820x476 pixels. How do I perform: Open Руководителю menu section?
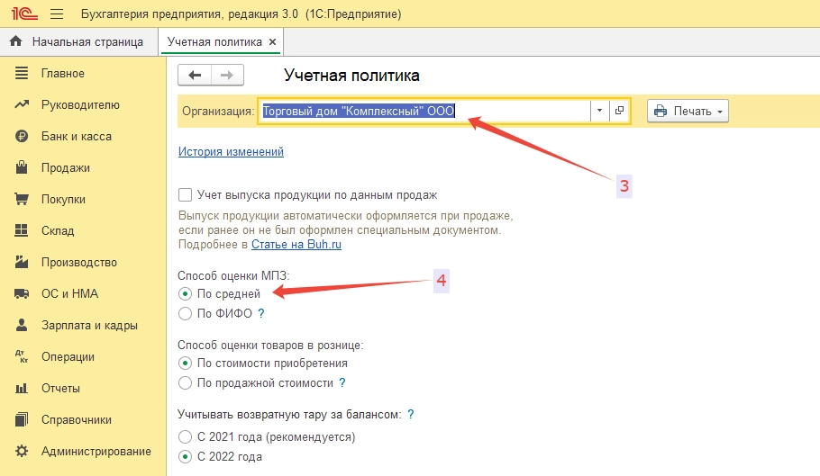point(80,104)
